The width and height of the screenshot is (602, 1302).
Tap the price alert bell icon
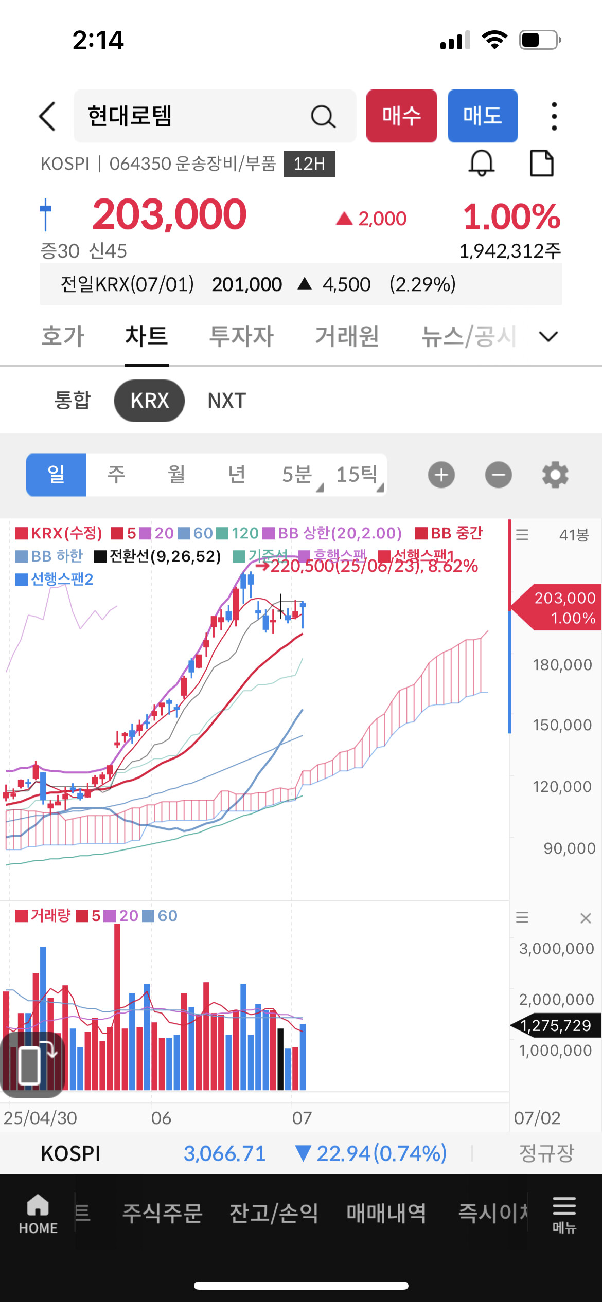coord(482,164)
